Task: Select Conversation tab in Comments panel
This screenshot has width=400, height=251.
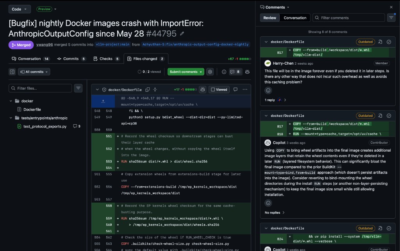Action: click(295, 18)
